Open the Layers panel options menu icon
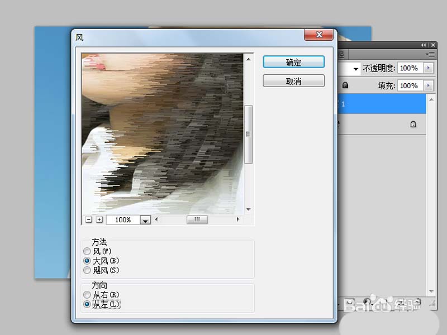Viewport: 447px width, 335px height. point(430,54)
